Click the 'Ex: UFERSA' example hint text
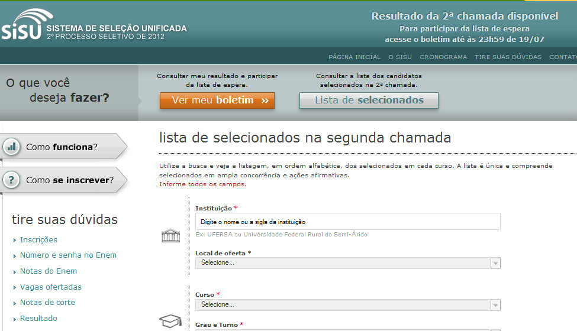 tap(281, 235)
